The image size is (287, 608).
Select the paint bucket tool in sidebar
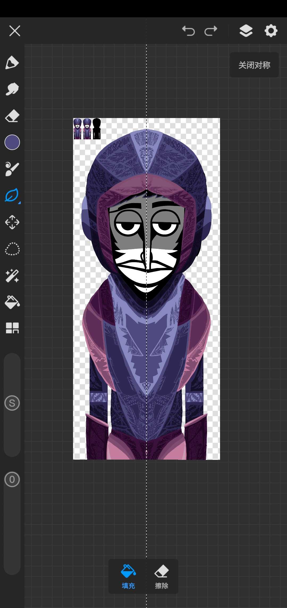(x=12, y=302)
